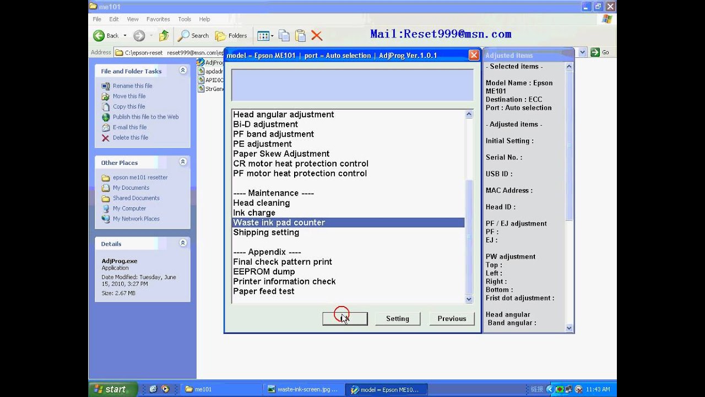Select Head angular adjustment in the list
705x397 pixels.
pyautogui.click(x=348, y=115)
